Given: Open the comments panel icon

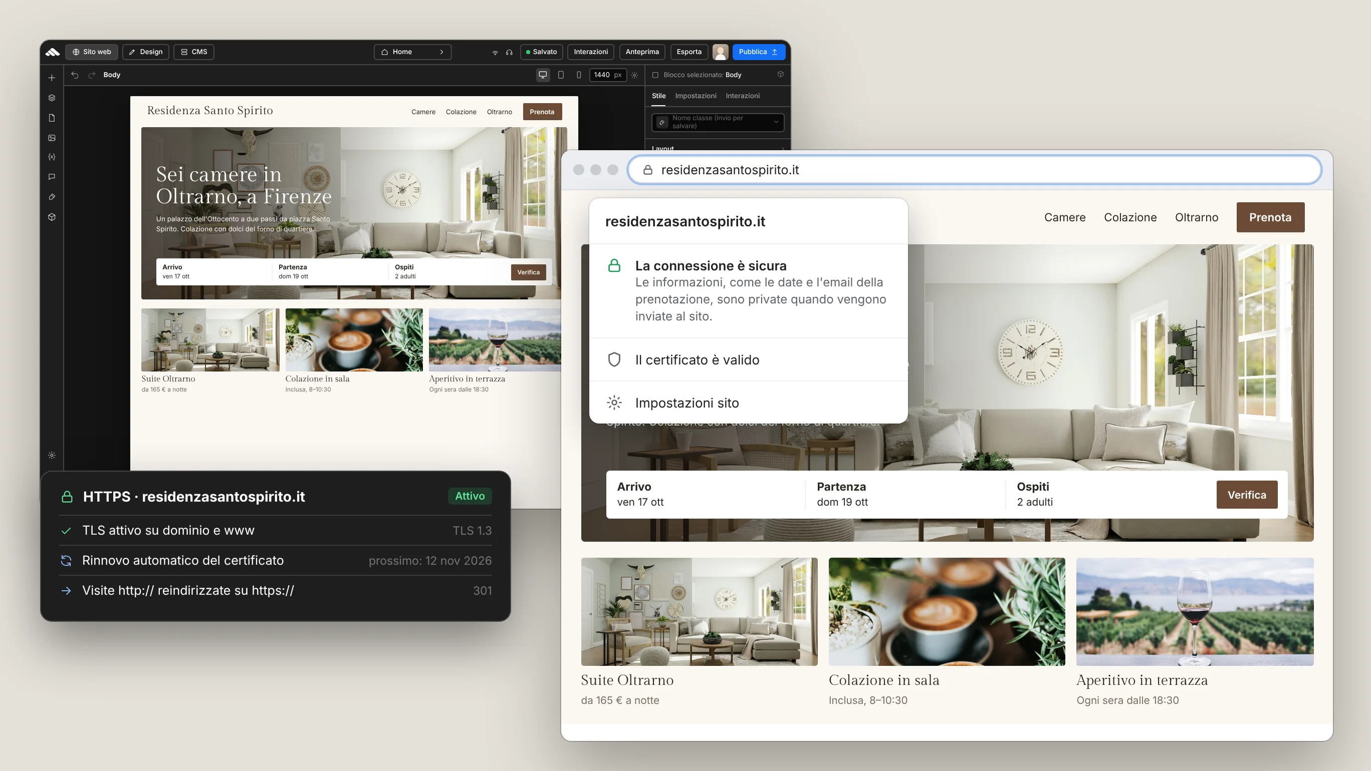Looking at the screenshot, I should (52, 177).
